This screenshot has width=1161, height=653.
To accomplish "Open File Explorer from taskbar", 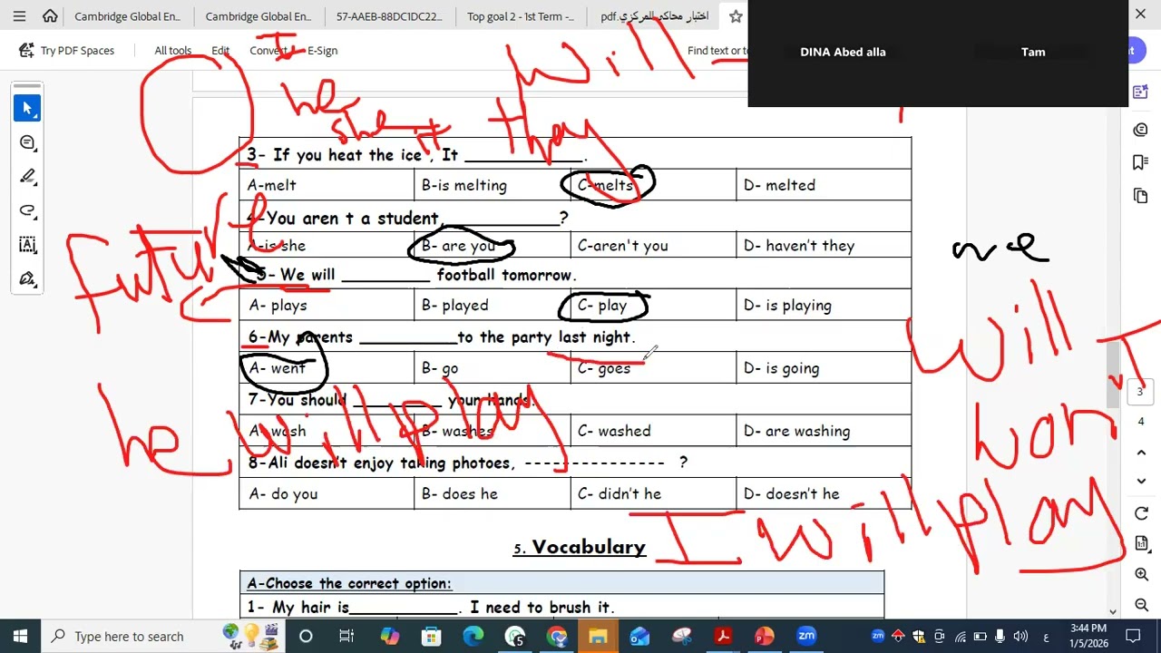I will [x=598, y=637].
